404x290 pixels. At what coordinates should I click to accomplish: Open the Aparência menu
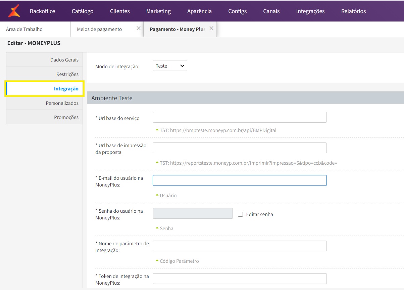click(199, 11)
